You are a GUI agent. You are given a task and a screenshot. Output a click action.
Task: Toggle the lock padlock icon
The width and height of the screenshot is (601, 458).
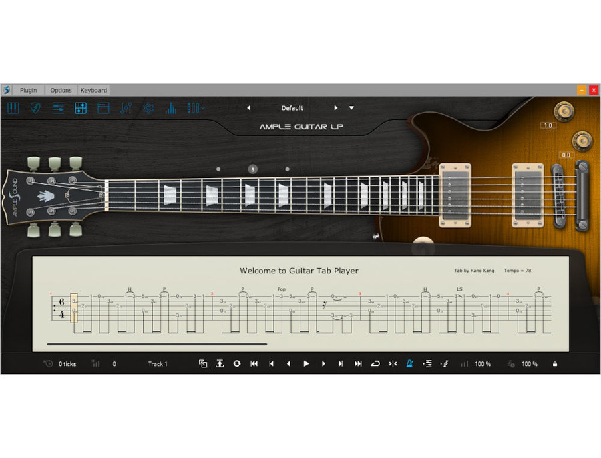555,364
